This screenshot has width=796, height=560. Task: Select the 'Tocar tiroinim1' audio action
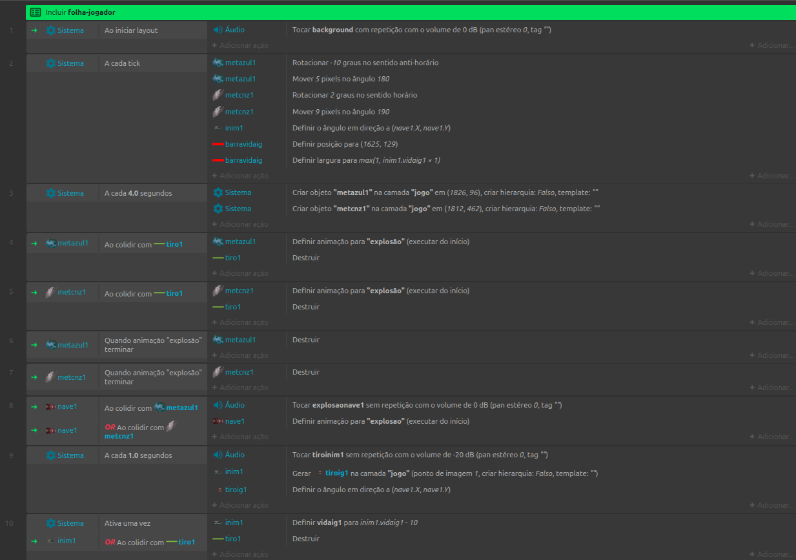[420, 455]
